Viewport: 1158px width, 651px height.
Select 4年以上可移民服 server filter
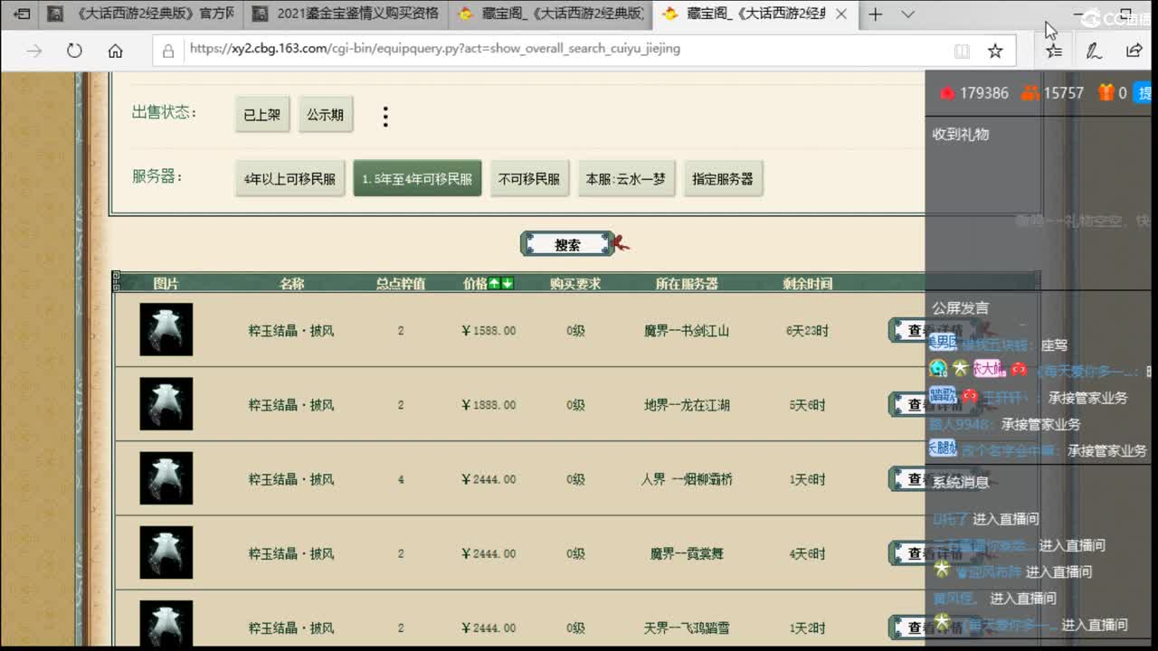289,179
